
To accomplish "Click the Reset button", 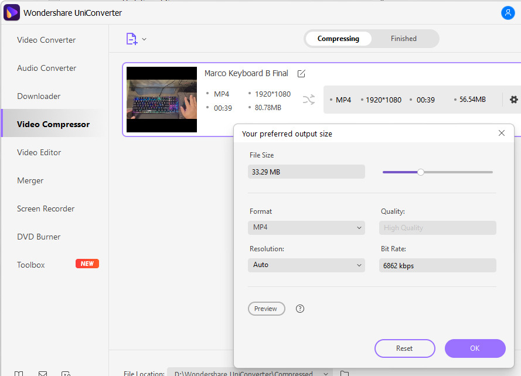I will (405, 348).
